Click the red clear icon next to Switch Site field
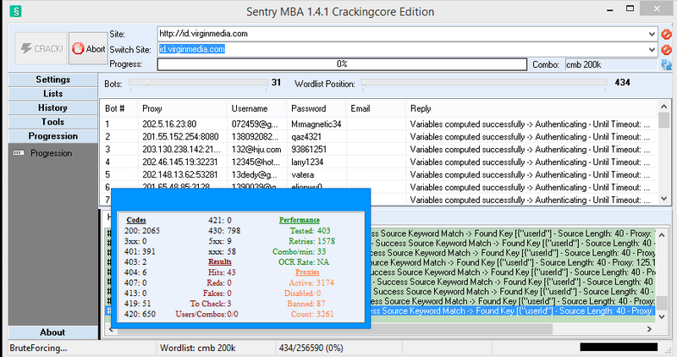677x357 pixels. 666,50
